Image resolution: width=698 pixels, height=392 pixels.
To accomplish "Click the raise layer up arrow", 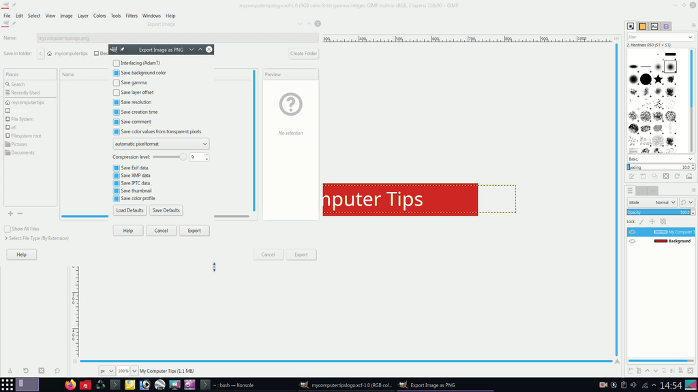I will tap(648, 371).
